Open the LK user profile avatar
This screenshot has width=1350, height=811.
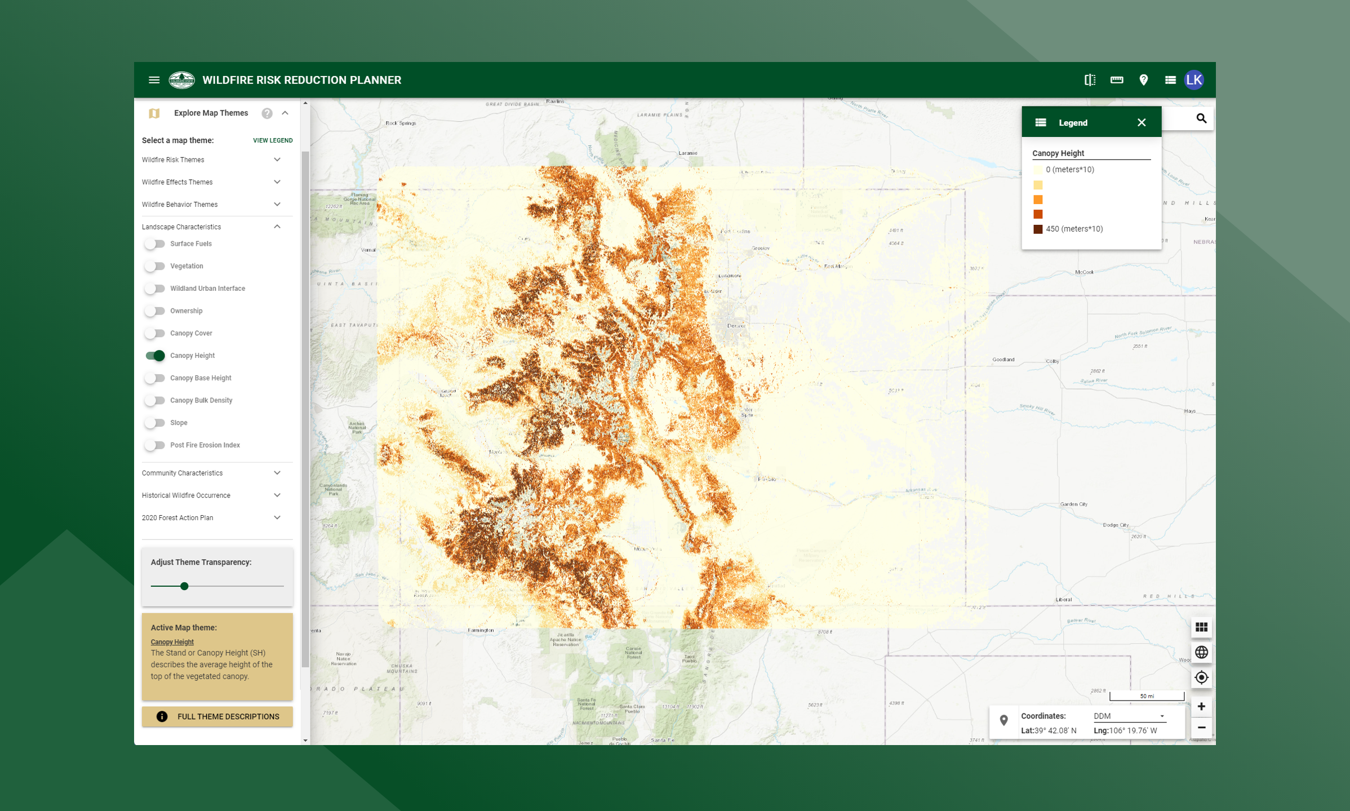coord(1194,80)
